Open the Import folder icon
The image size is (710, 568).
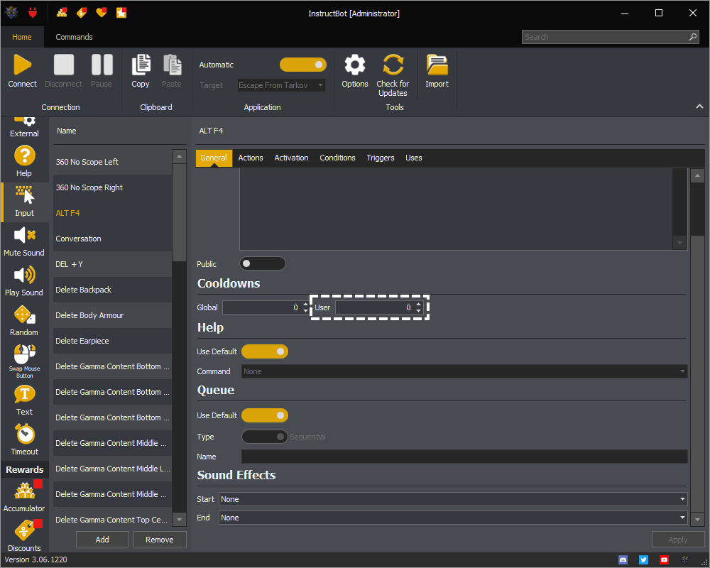437,65
